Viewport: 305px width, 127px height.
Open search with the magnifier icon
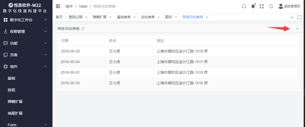click(244, 6)
